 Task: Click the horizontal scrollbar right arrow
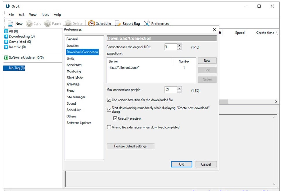[x=276, y=102]
